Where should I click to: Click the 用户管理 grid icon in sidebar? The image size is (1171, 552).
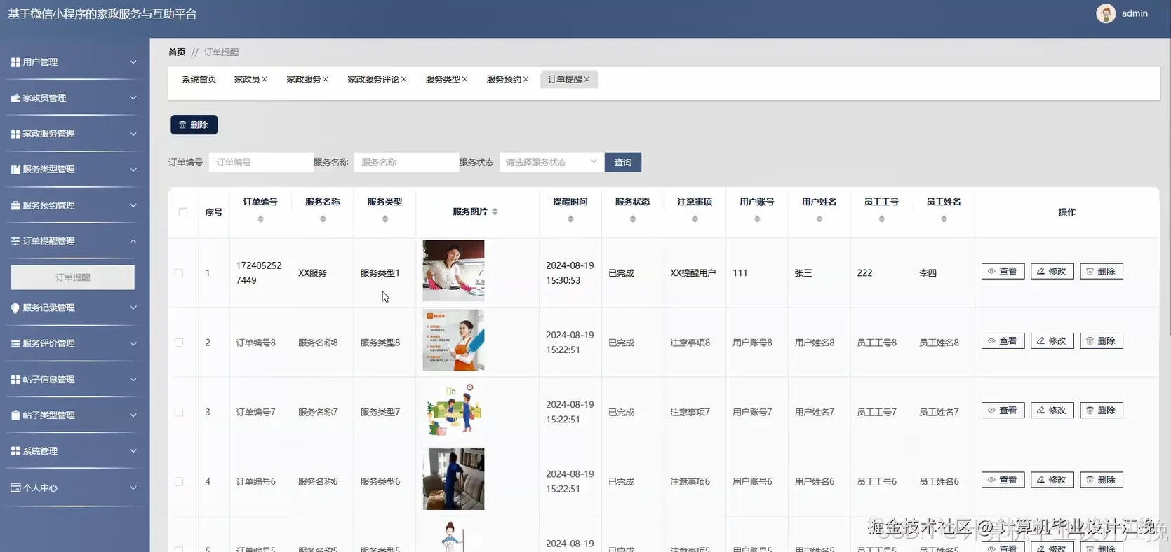point(15,62)
